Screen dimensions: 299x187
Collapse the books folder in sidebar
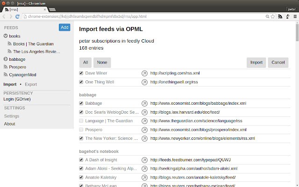6,36
